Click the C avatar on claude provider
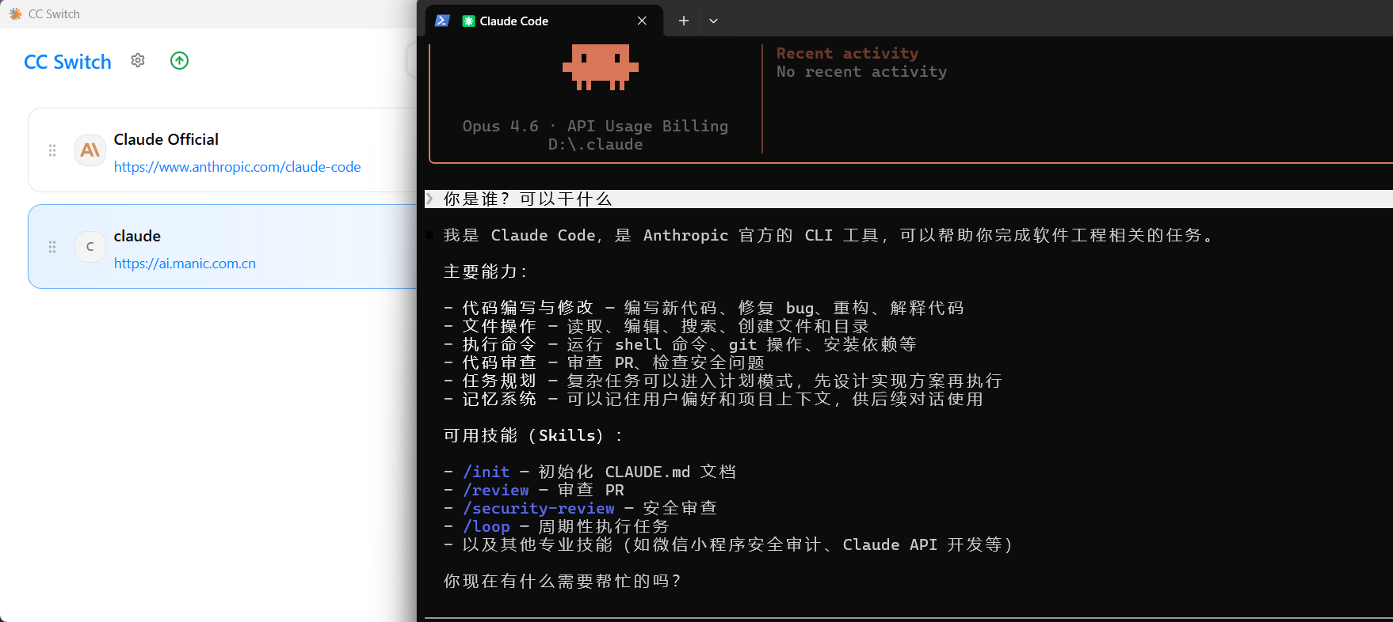This screenshot has height=622, width=1393. tap(90, 247)
